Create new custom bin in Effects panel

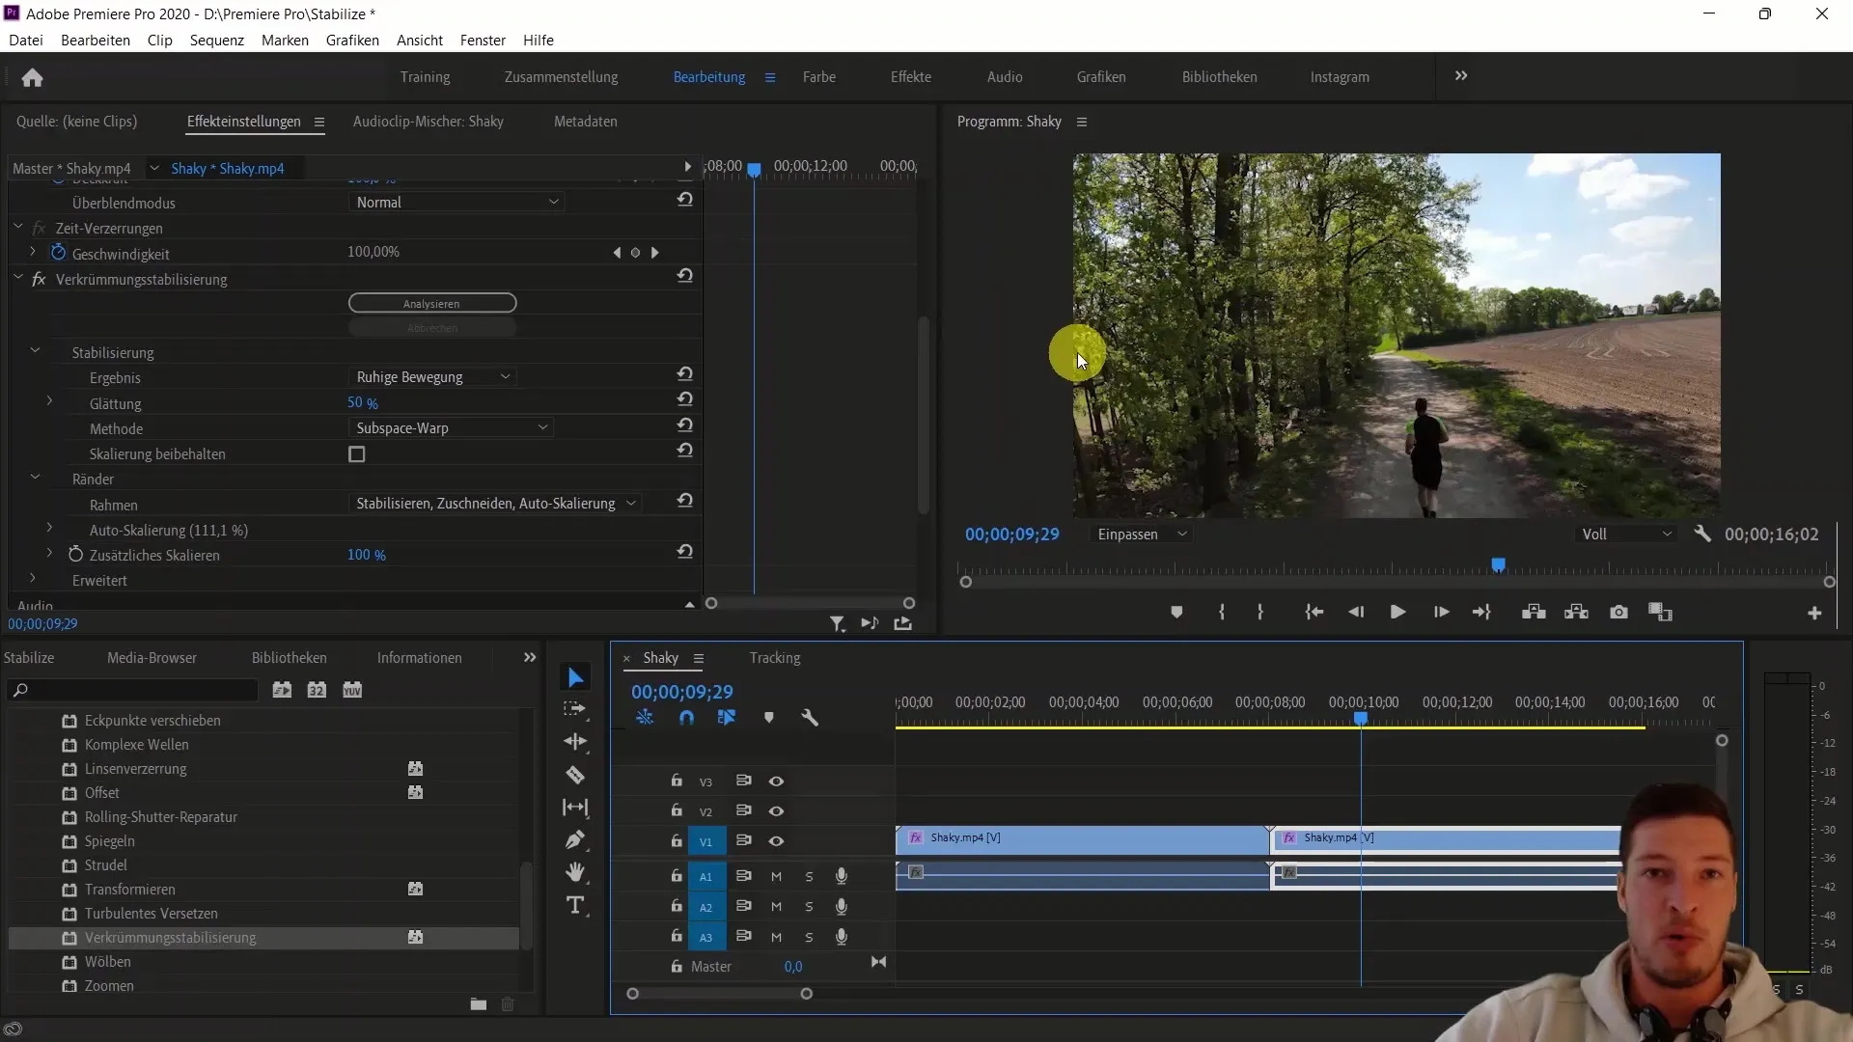click(478, 1004)
